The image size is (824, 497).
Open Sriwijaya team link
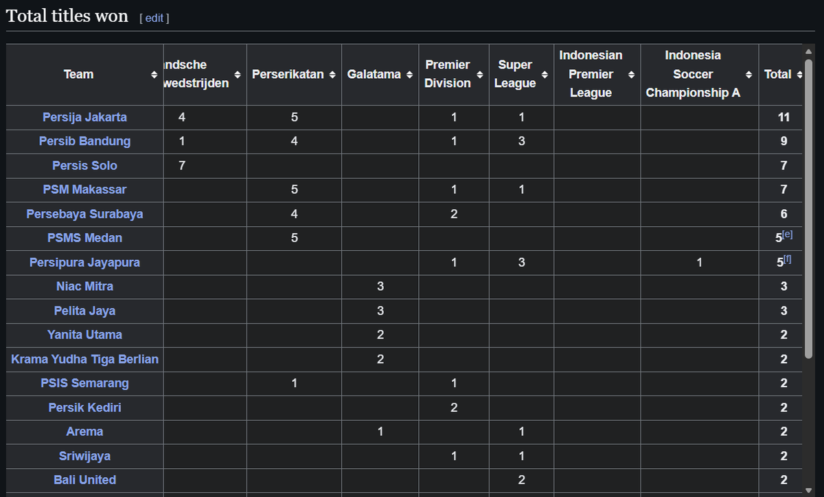84,456
